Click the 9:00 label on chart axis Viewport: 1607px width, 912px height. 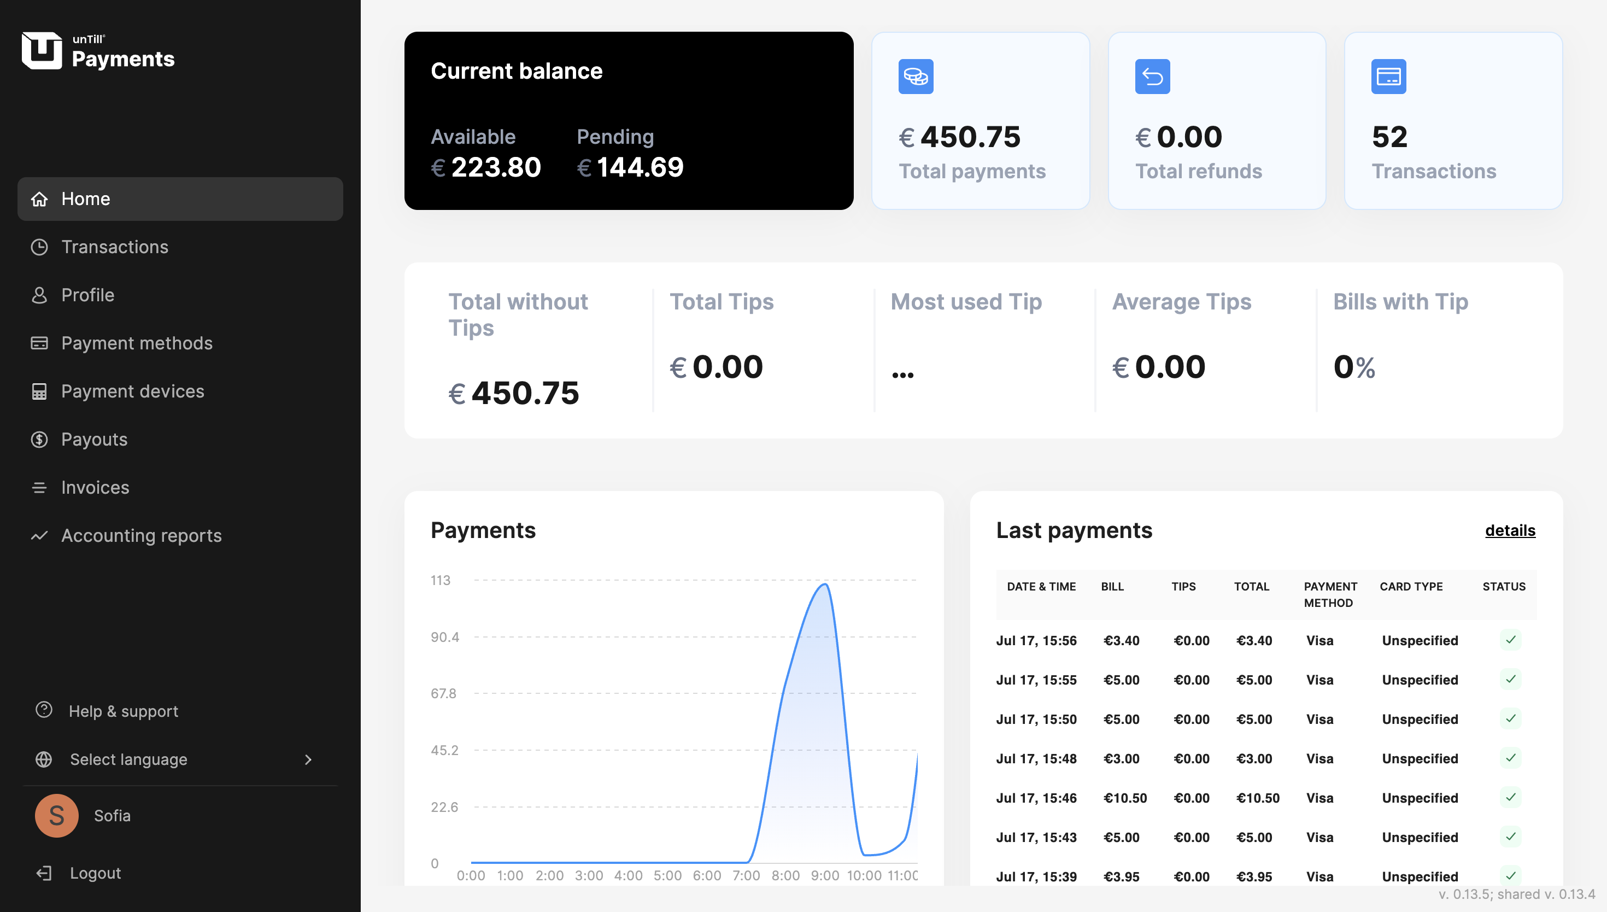824,876
